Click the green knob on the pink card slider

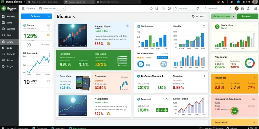(x=234, y=111)
